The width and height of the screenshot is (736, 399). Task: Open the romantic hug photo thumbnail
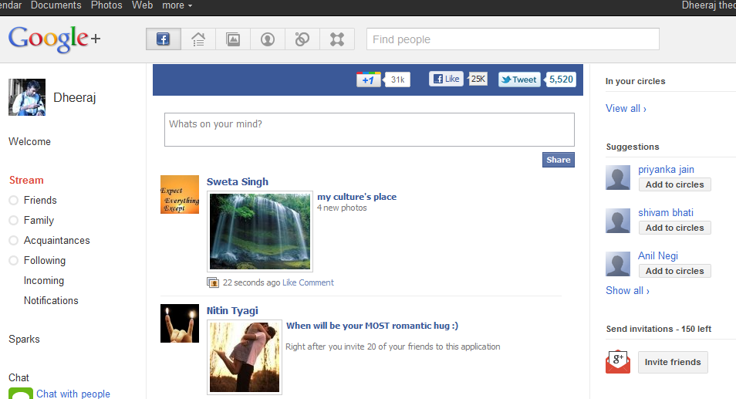[x=245, y=357]
